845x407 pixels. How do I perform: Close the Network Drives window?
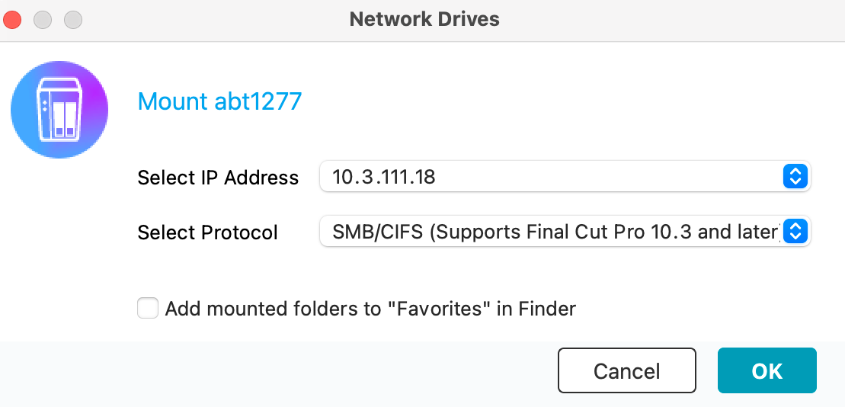12,20
